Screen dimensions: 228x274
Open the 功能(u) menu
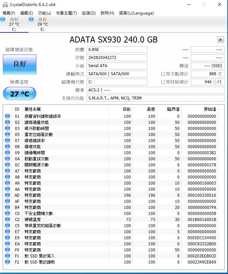(x=44, y=13)
